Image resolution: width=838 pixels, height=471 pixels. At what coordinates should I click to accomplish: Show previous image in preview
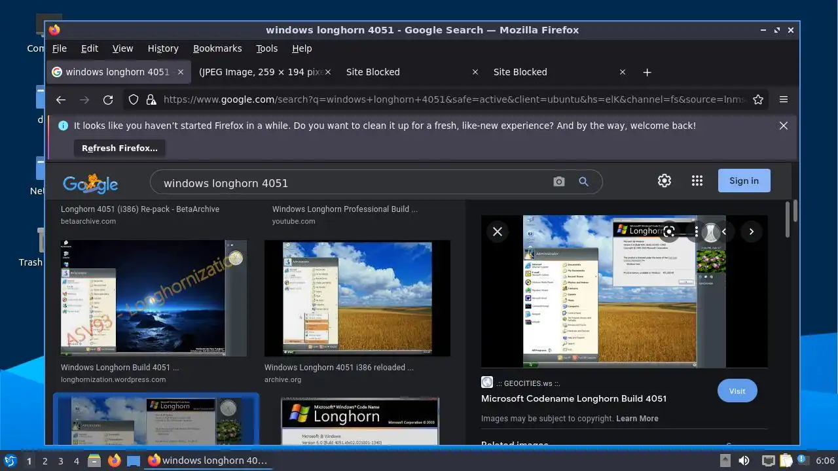coord(724,232)
